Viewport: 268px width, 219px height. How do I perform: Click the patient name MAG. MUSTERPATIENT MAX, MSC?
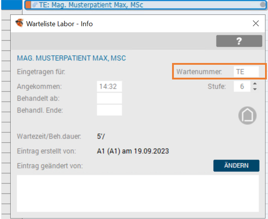(71, 58)
